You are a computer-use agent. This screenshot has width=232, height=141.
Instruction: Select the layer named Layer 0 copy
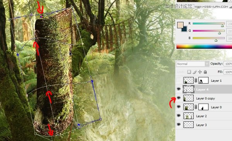pyautogui.click(x=206, y=99)
